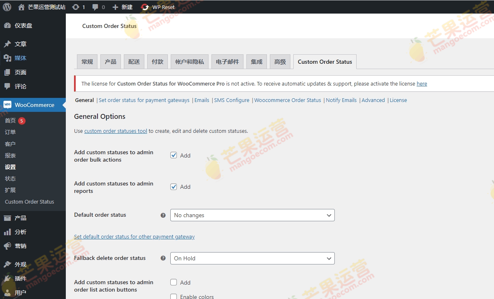
Task: Enable Add for admin order list action buttons
Action: [174, 283]
